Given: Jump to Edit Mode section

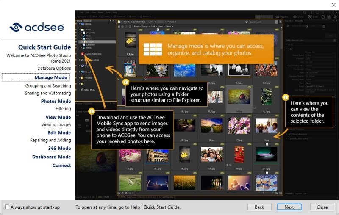Looking at the screenshot, I should [59, 132].
